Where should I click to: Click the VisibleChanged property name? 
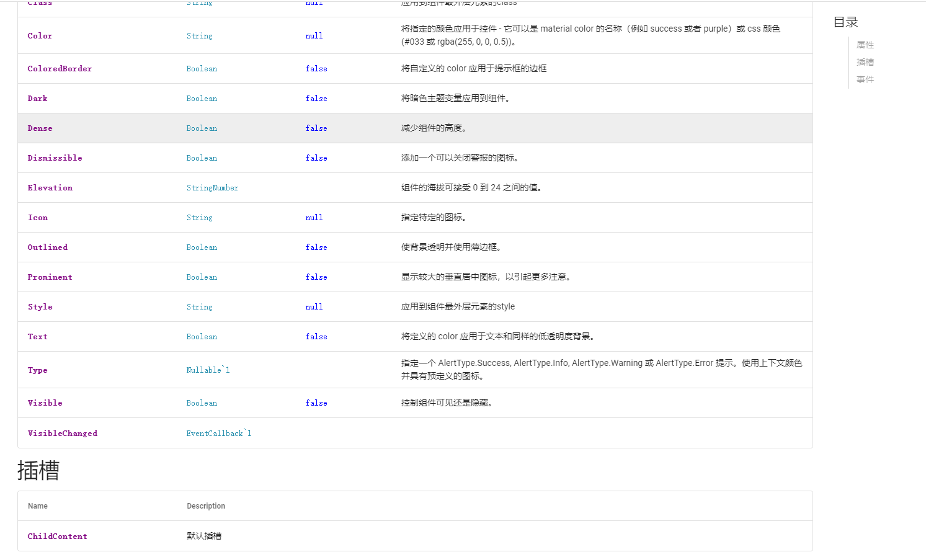point(62,434)
